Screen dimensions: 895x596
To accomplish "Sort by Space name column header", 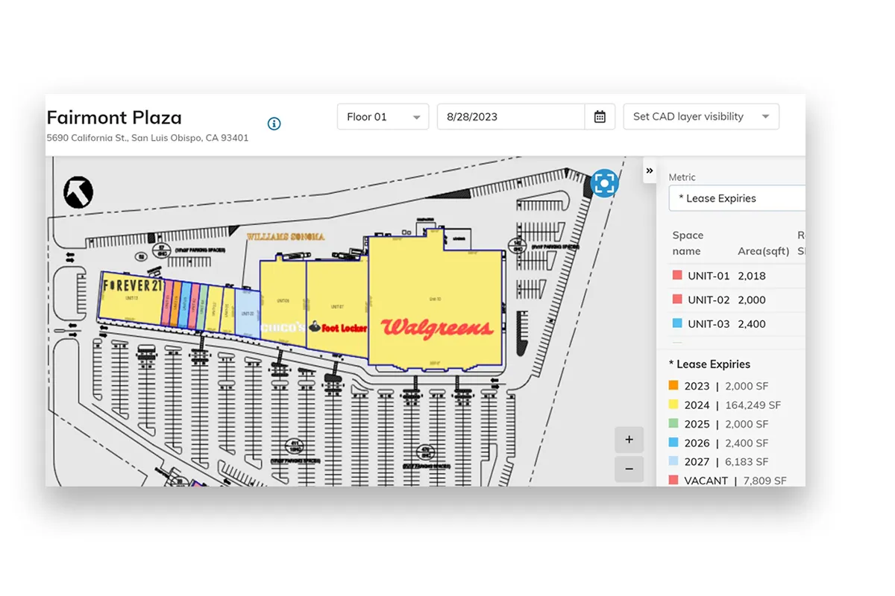I will (x=688, y=243).
